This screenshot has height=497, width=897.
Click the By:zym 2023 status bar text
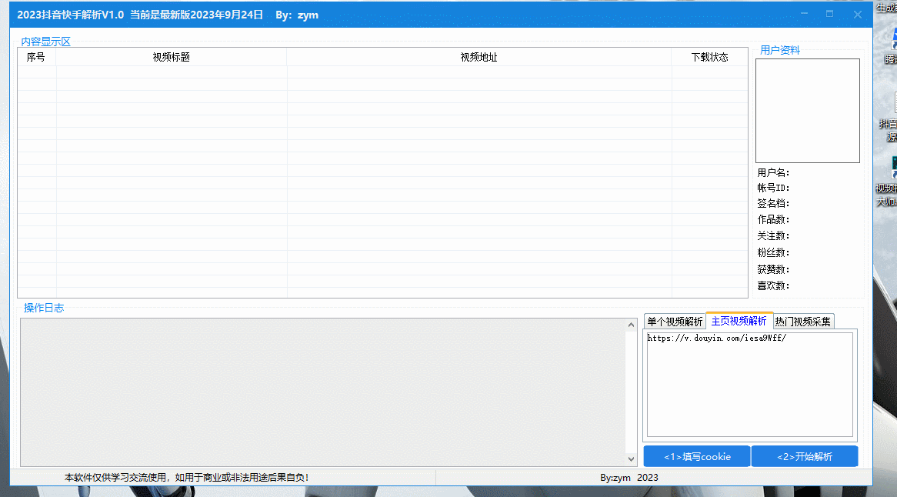629,478
